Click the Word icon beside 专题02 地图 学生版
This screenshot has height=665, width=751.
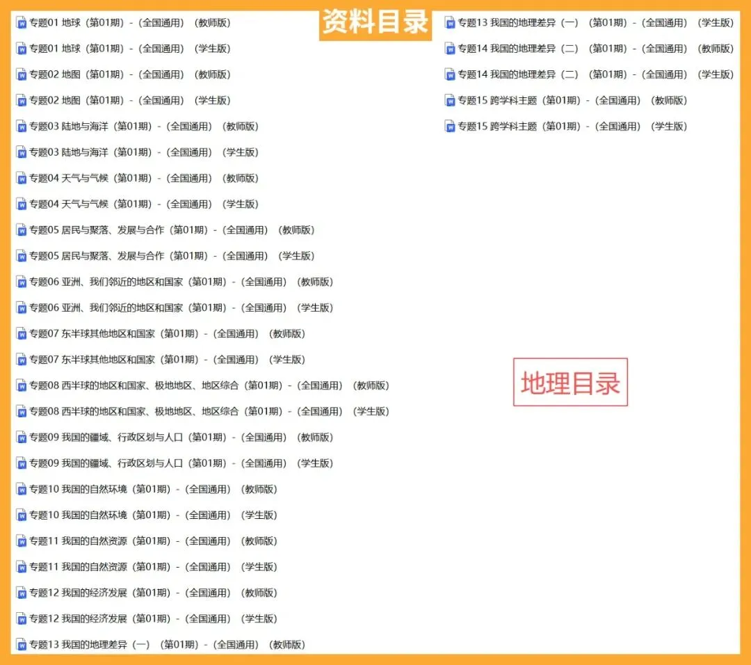20,100
